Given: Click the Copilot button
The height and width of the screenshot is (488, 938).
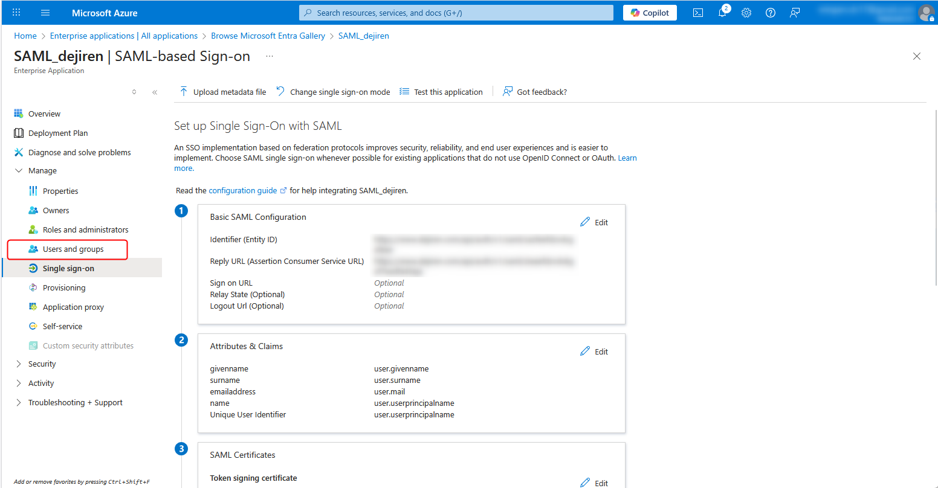Looking at the screenshot, I should (650, 13).
